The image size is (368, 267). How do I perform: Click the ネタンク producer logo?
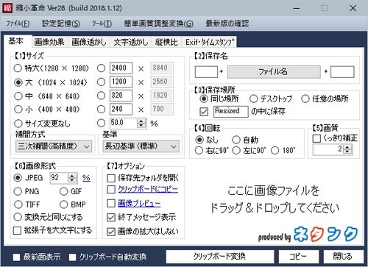pos(325,234)
